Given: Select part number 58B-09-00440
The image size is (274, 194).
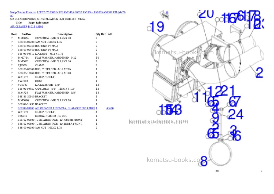Looking at the screenshot, I should 26,50.
